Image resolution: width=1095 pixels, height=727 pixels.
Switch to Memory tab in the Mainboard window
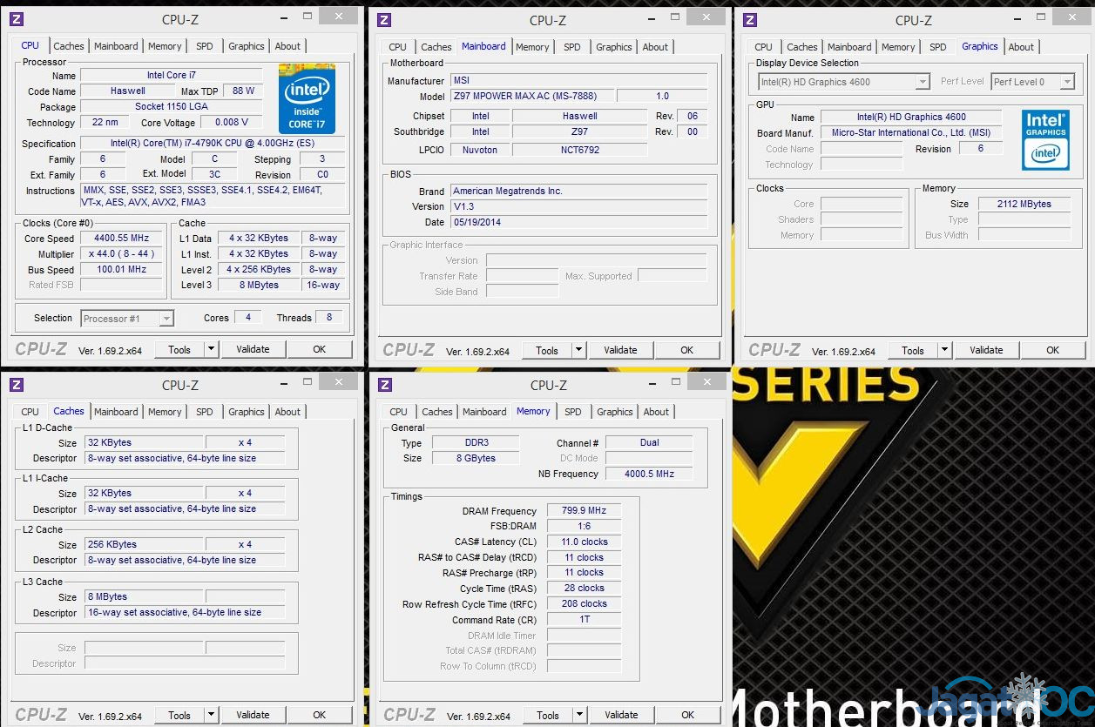click(532, 47)
